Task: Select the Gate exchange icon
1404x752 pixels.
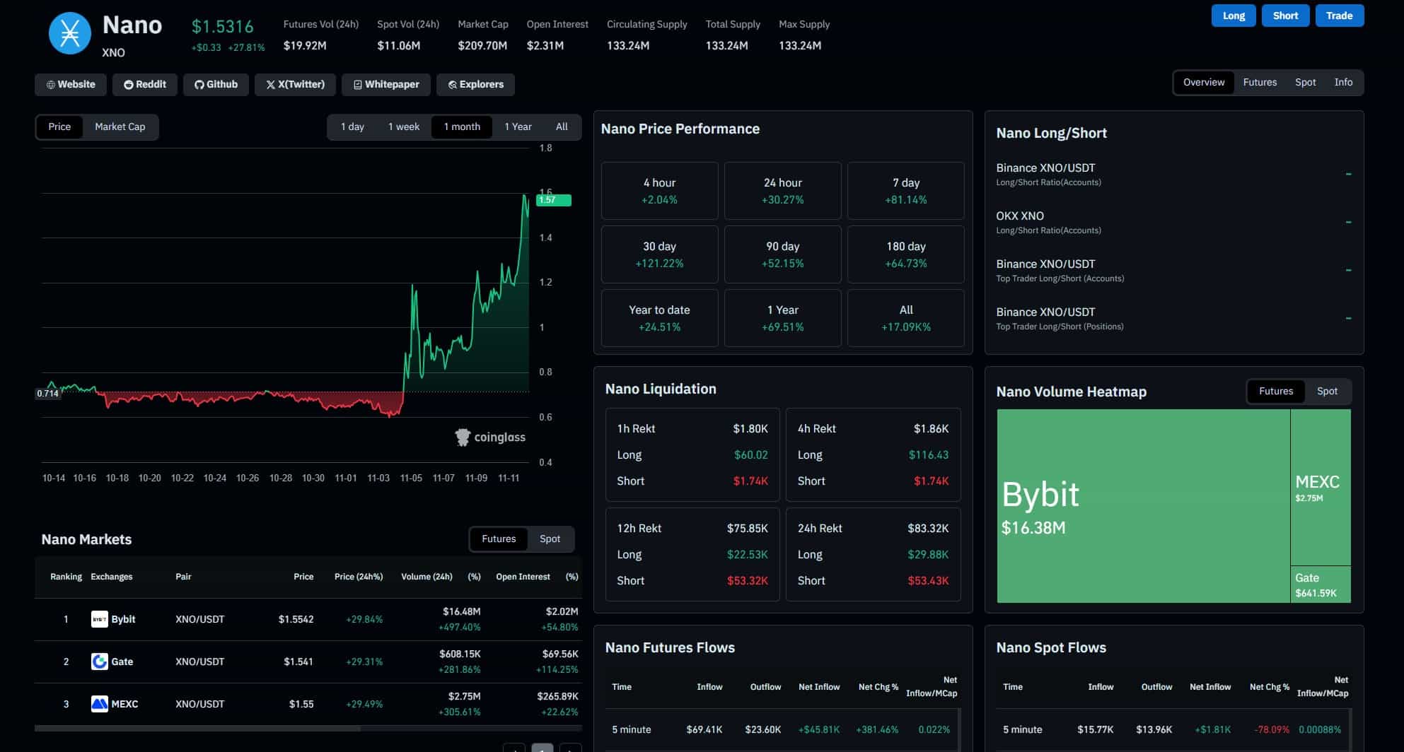Action: pos(99,661)
